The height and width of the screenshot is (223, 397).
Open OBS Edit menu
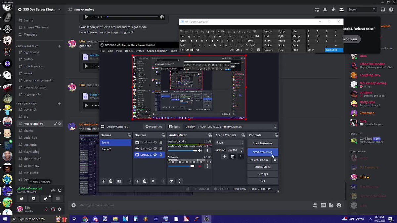(x=110, y=51)
